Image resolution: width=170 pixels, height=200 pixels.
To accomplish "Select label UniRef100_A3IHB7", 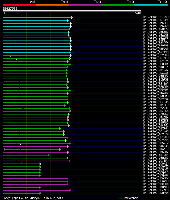I will click(x=156, y=117).
